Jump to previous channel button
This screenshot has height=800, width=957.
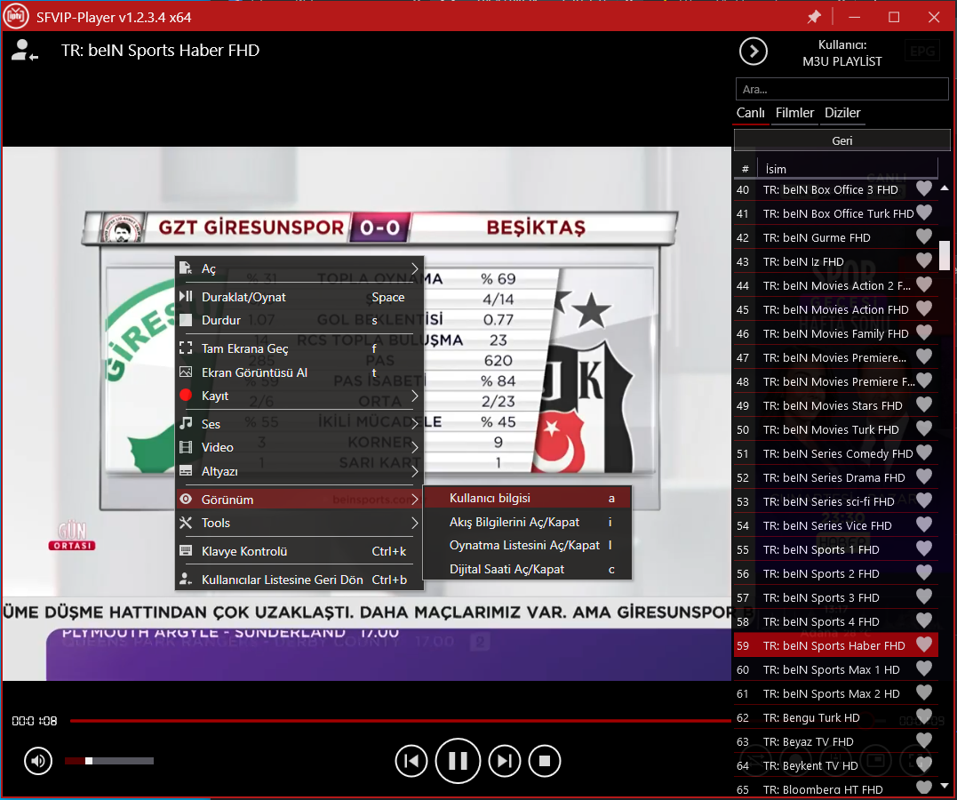coord(411,761)
